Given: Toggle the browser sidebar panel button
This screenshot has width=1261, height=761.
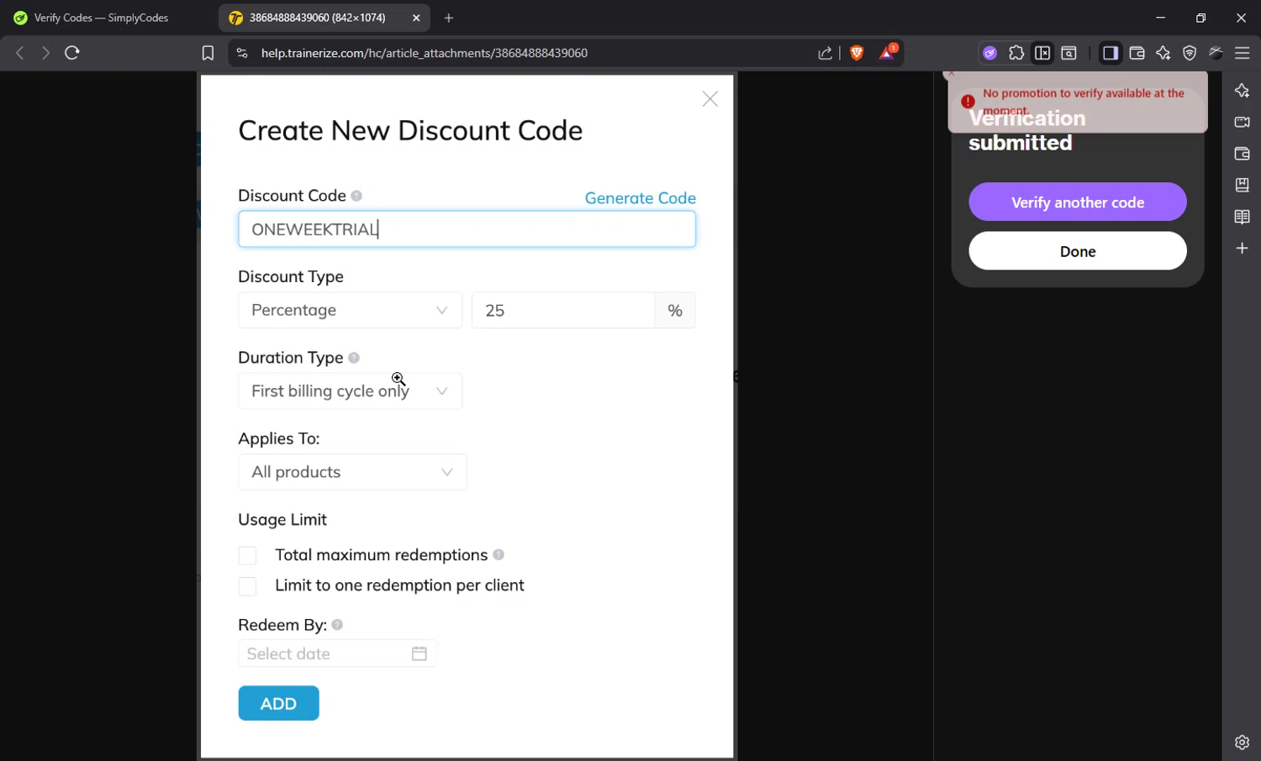Looking at the screenshot, I should (1111, 53).
